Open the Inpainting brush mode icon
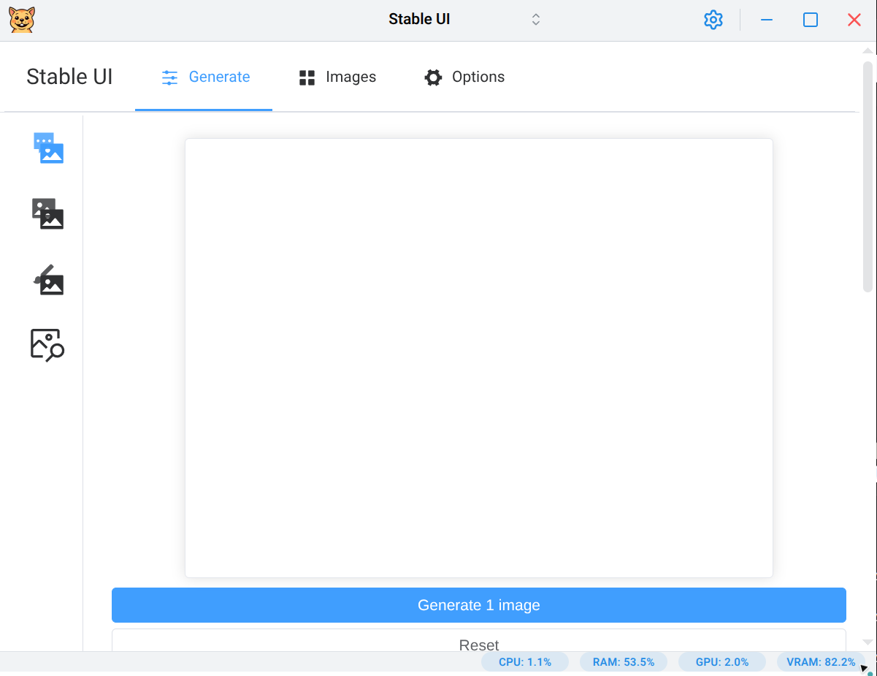Screen dimensions: 877x676 [x=49, y=280]
